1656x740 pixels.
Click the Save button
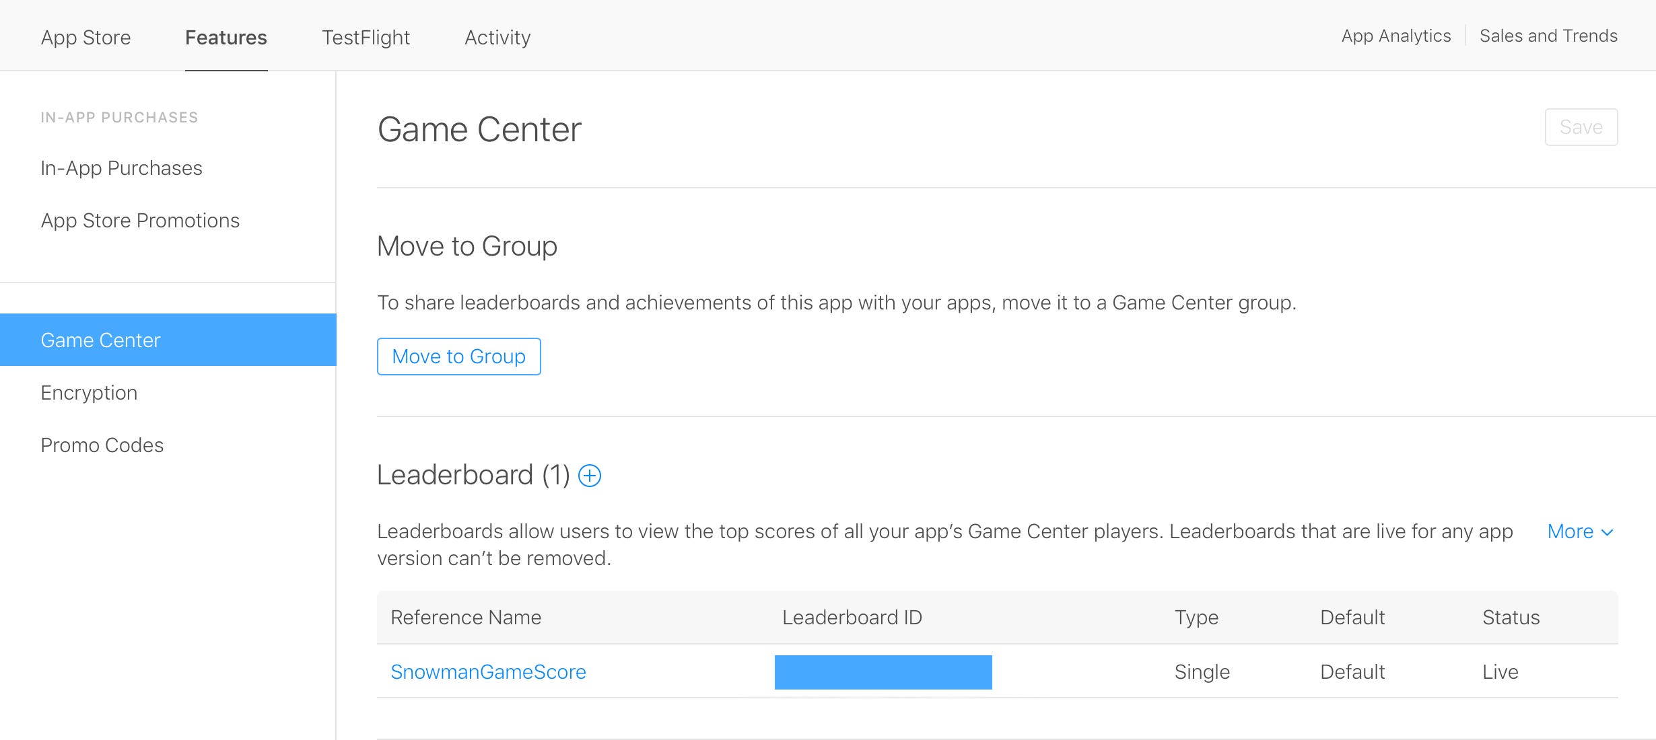pos(1581,127)
